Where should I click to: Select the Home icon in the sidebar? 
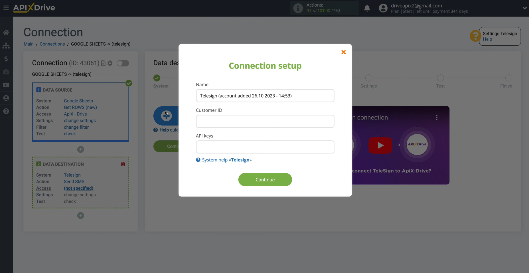pyautogui.click(x=6, y=32)
